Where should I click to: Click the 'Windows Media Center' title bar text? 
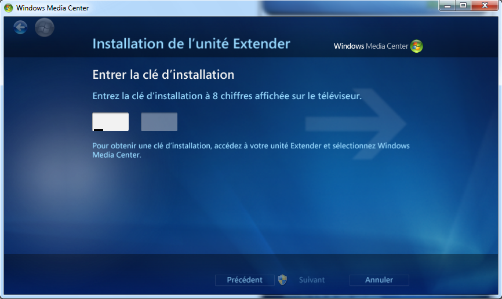click(x=53, y=8)
